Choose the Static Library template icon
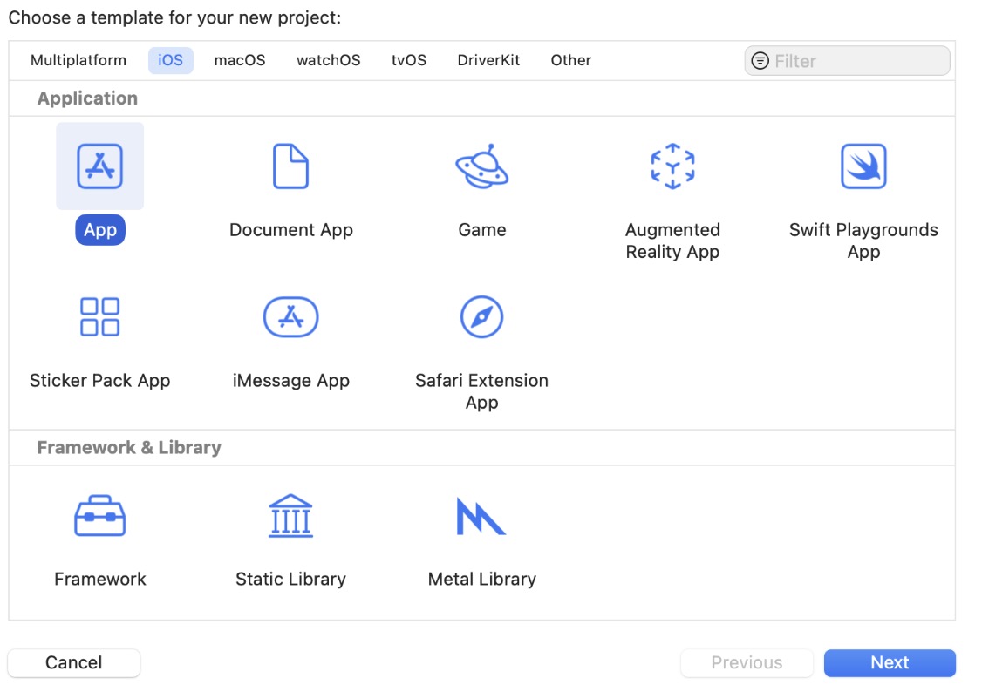982x692 pixels. [290, 516]
